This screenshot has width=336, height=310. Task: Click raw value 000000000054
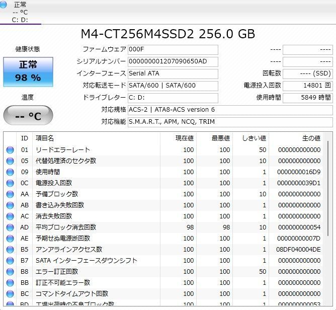(299, 227)
